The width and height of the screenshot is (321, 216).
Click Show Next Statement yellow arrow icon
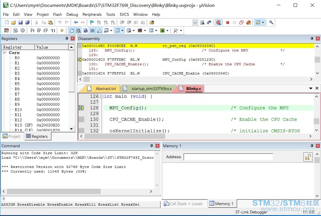pos(62,30)
